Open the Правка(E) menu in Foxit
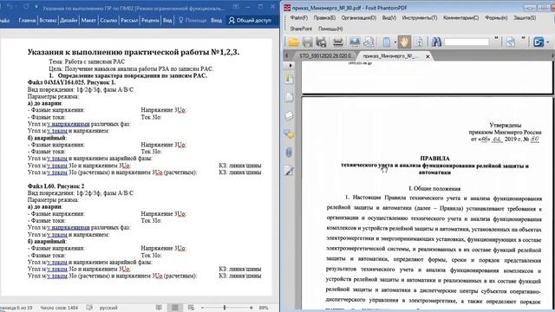555x312 pixels. (324, 17)
